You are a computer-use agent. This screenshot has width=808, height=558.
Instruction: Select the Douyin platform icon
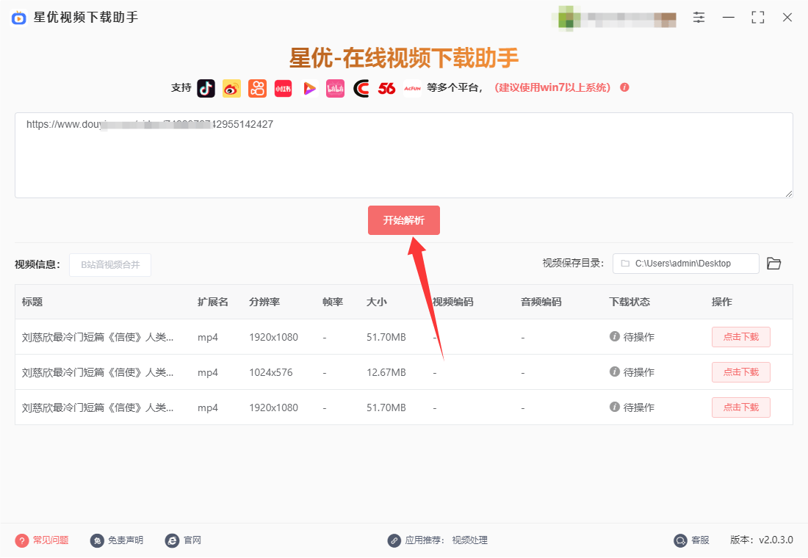tap(206, 88)
